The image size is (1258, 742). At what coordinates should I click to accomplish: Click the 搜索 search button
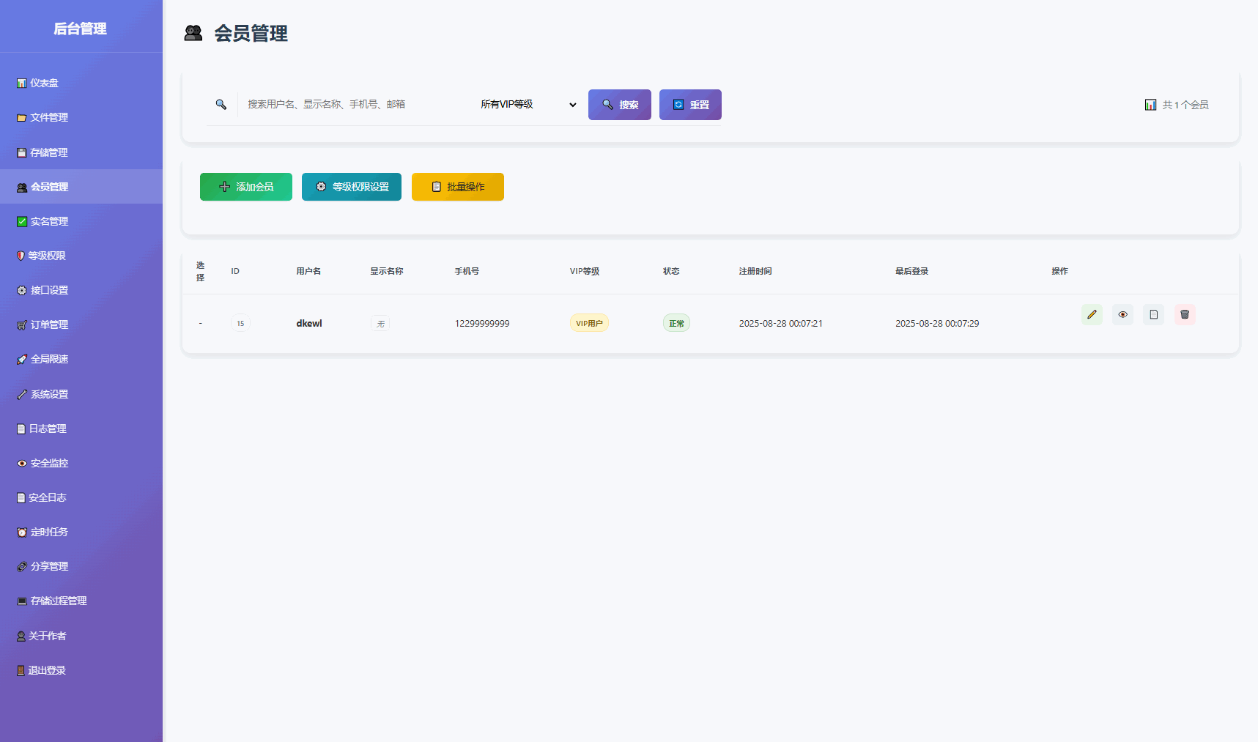pos(620,105)
